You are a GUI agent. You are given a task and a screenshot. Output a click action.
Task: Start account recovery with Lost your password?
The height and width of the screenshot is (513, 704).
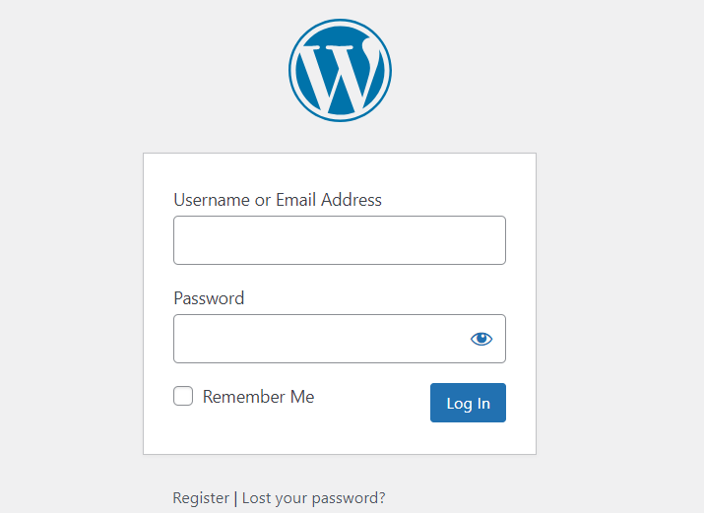point(313,498)
